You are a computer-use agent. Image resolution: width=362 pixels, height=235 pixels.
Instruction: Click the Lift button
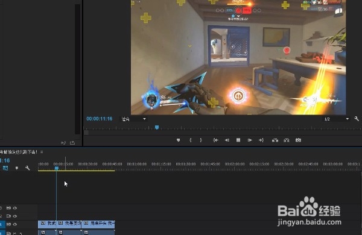click(275, 140)
